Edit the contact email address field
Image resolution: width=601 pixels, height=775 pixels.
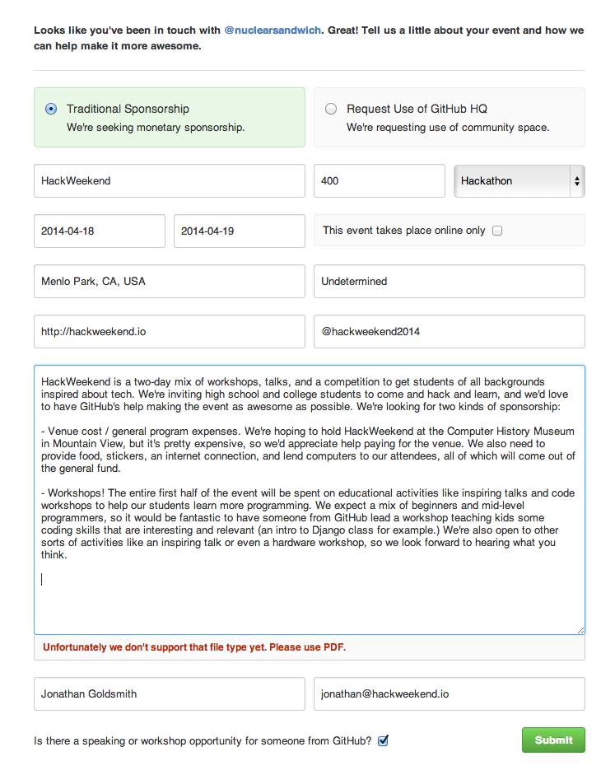point(449,694)
